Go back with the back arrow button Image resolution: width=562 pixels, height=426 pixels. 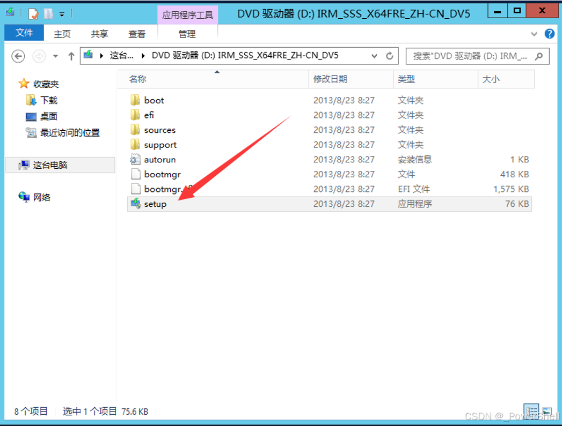coord(18,56)
